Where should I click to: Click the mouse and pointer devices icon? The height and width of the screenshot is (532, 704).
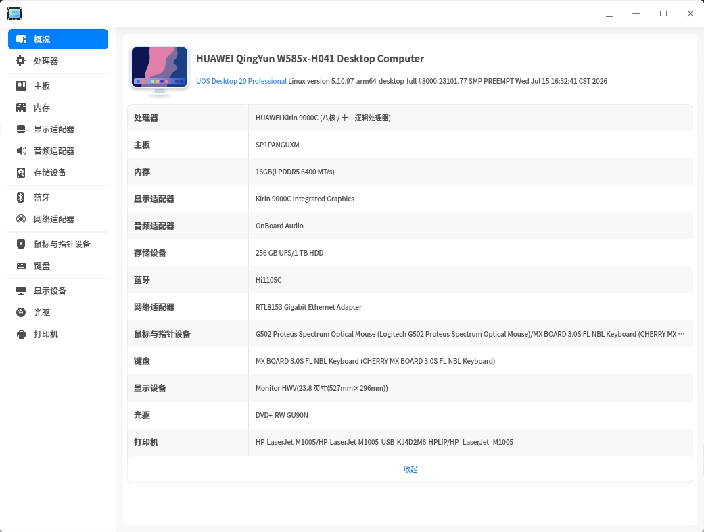pos(21,244)
